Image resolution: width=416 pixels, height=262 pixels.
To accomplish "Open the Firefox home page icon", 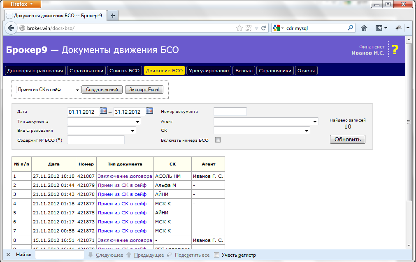I will [x=364, y=28].
